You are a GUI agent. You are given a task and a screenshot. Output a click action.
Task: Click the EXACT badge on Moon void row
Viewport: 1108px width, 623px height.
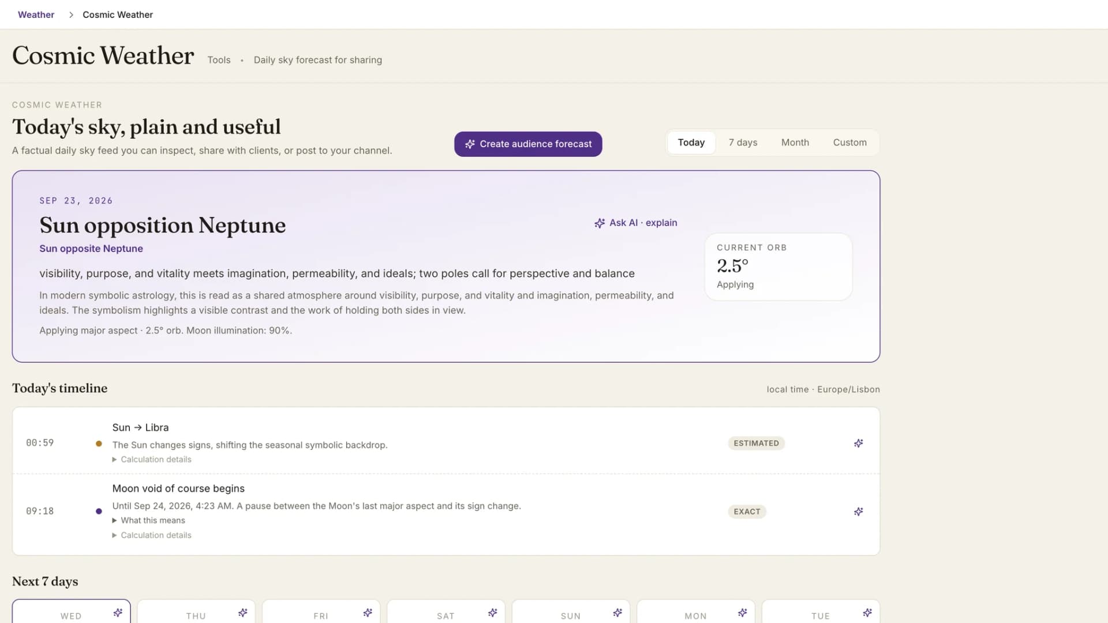(747, 512)
